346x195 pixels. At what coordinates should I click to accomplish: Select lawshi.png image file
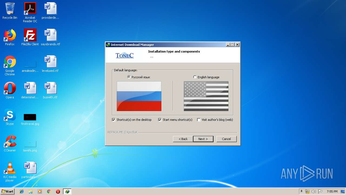click(x=30, y=146)
